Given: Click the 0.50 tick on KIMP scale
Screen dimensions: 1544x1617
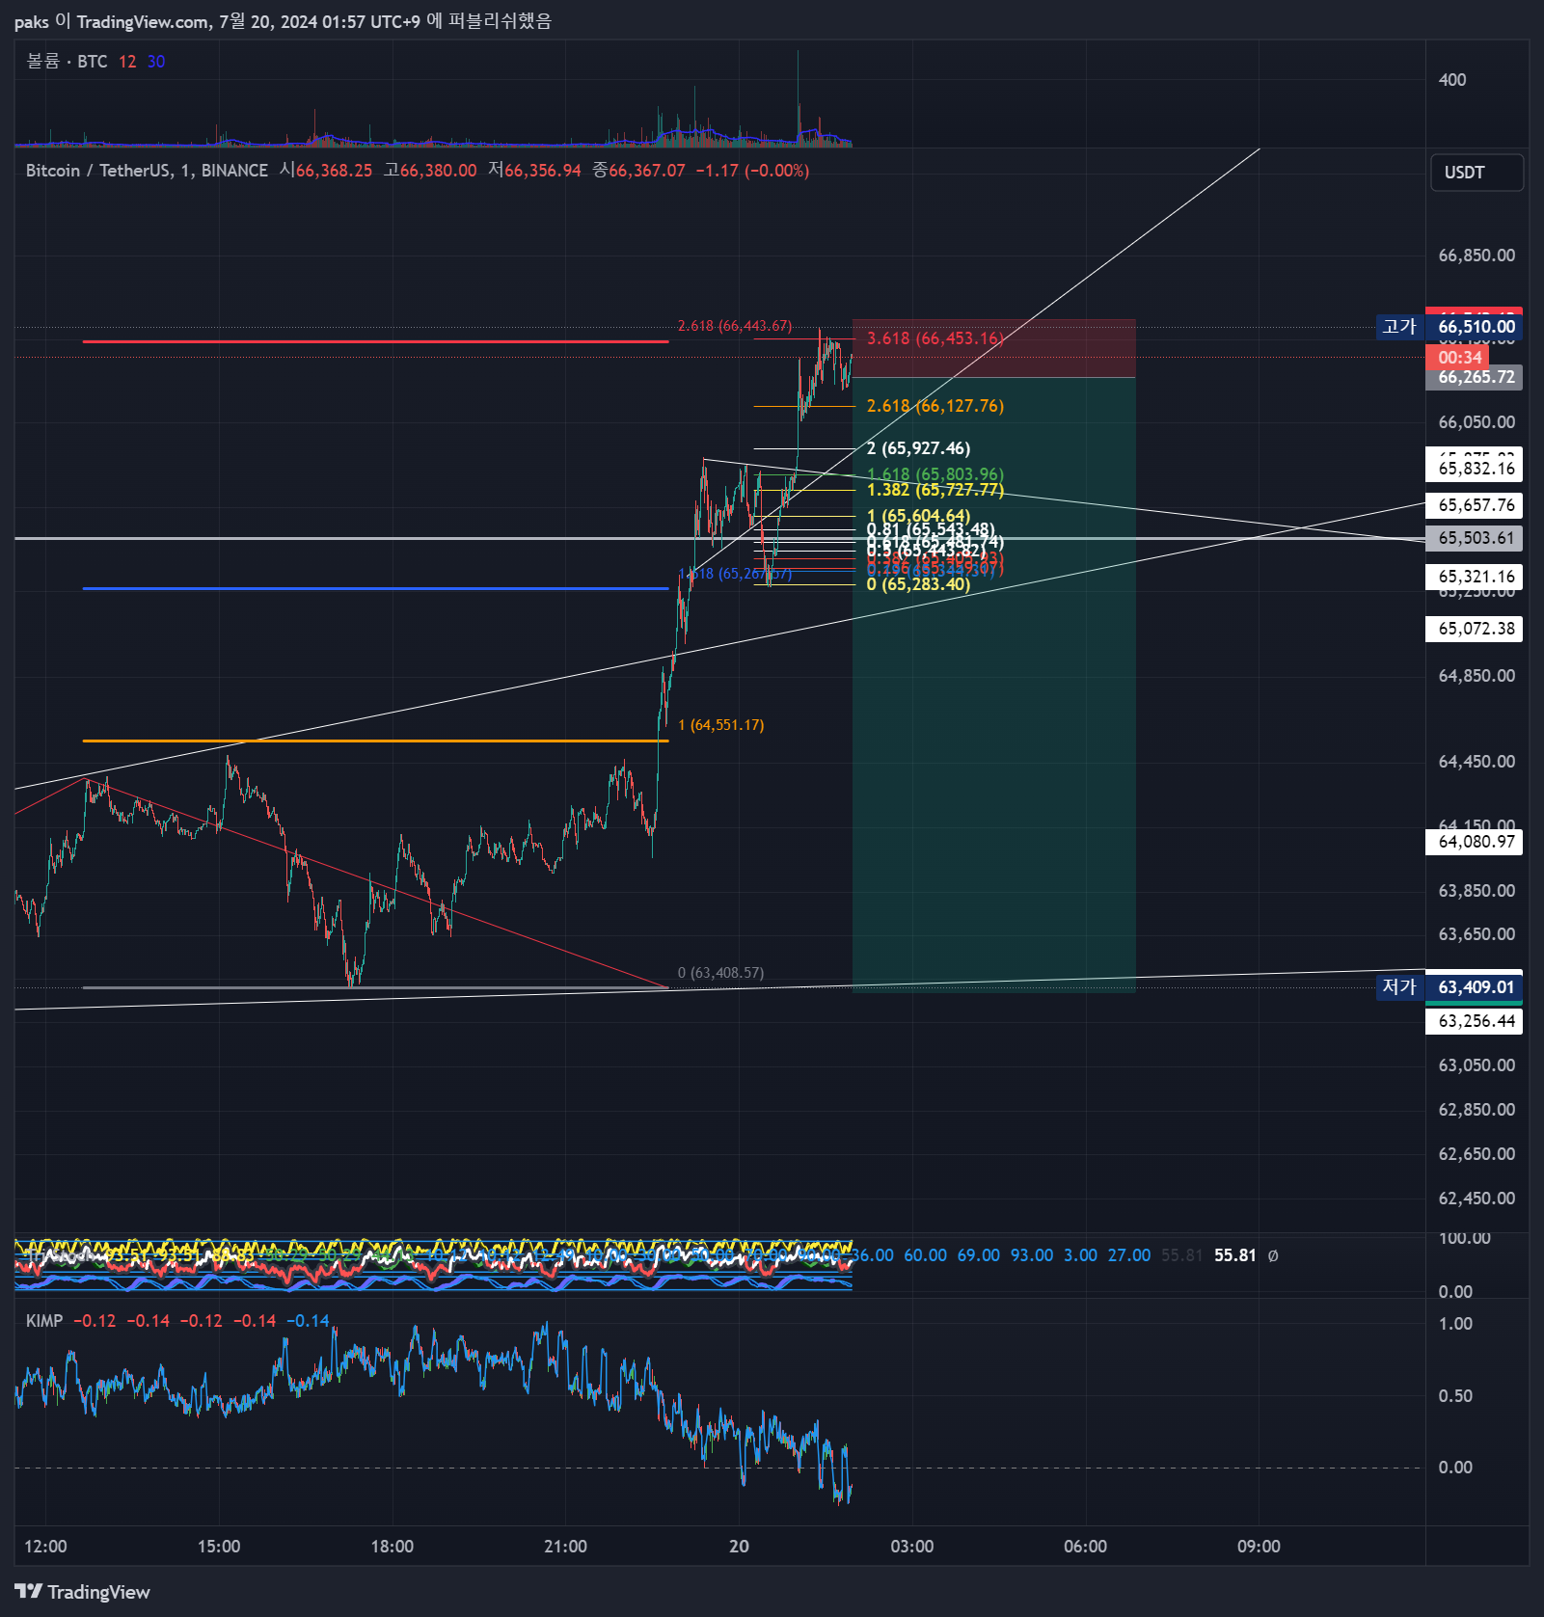Looking at the screenshot, I should pyautogui.click(x=1455, y=1396).
